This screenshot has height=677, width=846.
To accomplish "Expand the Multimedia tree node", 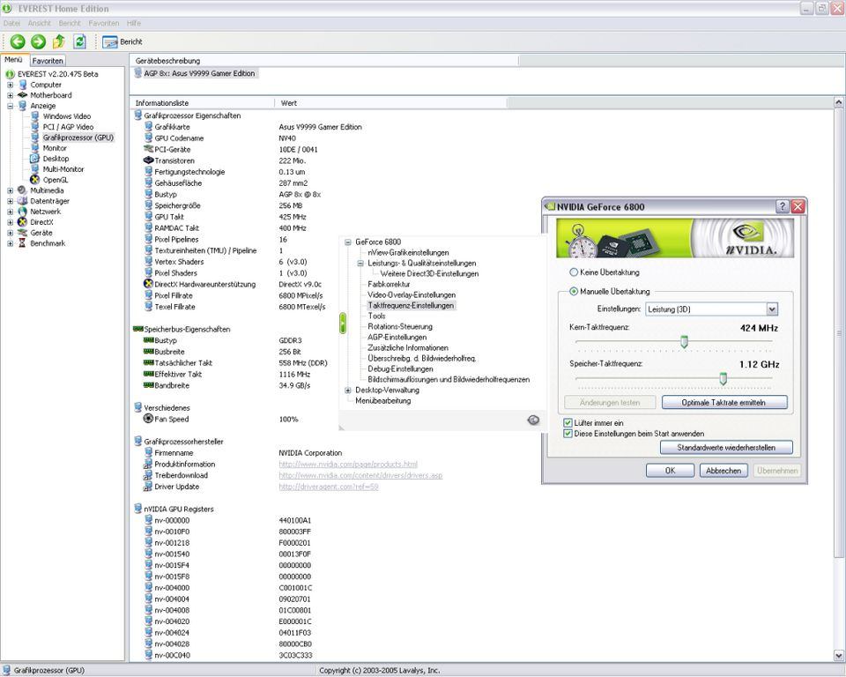I will click(x=11, y=190).
